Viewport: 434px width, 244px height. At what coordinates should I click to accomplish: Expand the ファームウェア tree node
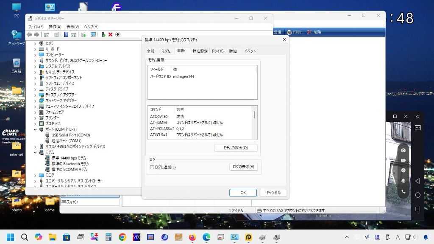(35, 112)
